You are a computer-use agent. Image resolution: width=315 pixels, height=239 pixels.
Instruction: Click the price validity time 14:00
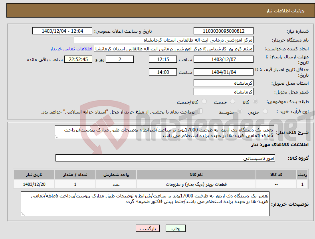pyautogui.click(x=163, y=72)
